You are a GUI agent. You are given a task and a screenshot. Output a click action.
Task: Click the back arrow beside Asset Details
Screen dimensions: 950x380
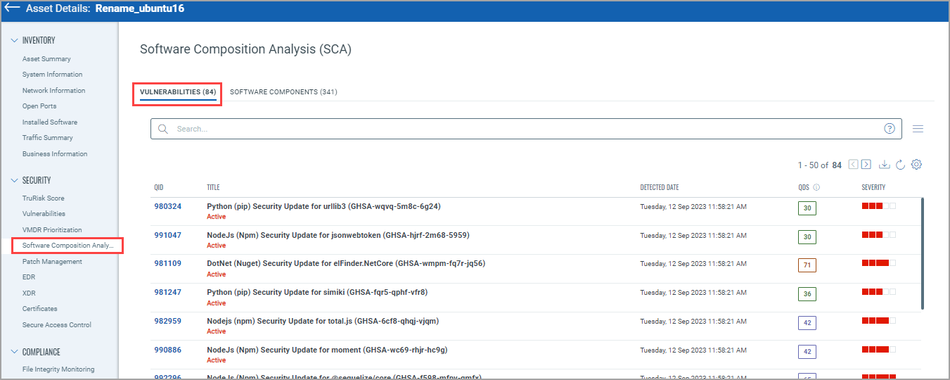click(12, 8)
